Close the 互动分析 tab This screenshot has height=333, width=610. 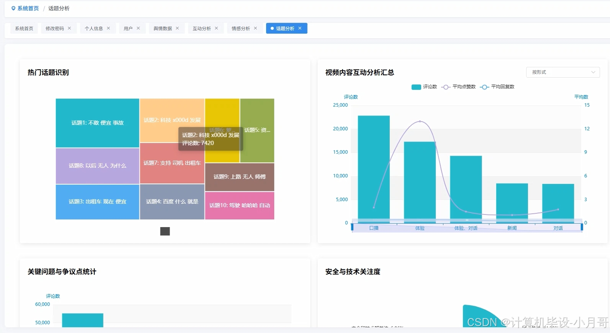click(x=216, y=28)
